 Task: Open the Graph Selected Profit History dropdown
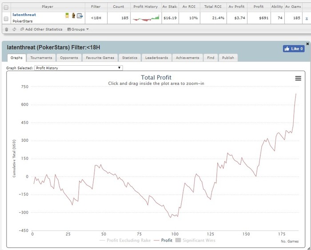[79, 68]
